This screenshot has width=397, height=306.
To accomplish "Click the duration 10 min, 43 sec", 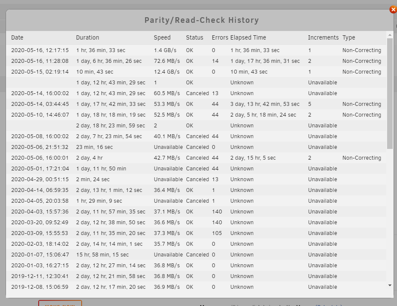I will click(x=95, y=72).
